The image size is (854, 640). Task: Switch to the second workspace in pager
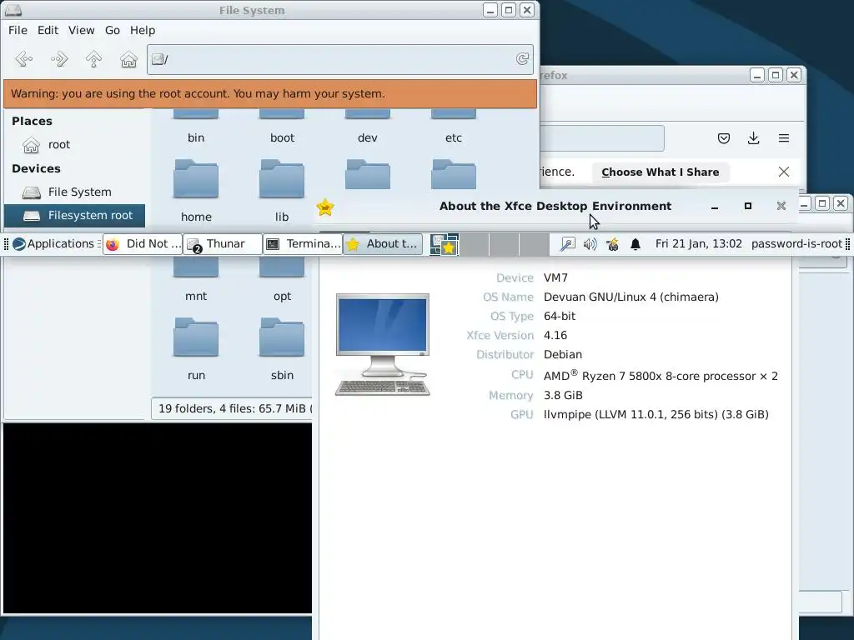(474, 244)
